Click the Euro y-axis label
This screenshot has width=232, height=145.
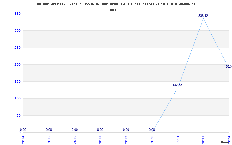pyautogui.click(x=14, y=73)
